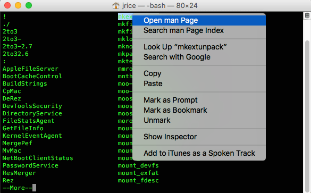The image size is (311, 193).
Task: Select Mark as Bookmark
Action: pos(199,110)
